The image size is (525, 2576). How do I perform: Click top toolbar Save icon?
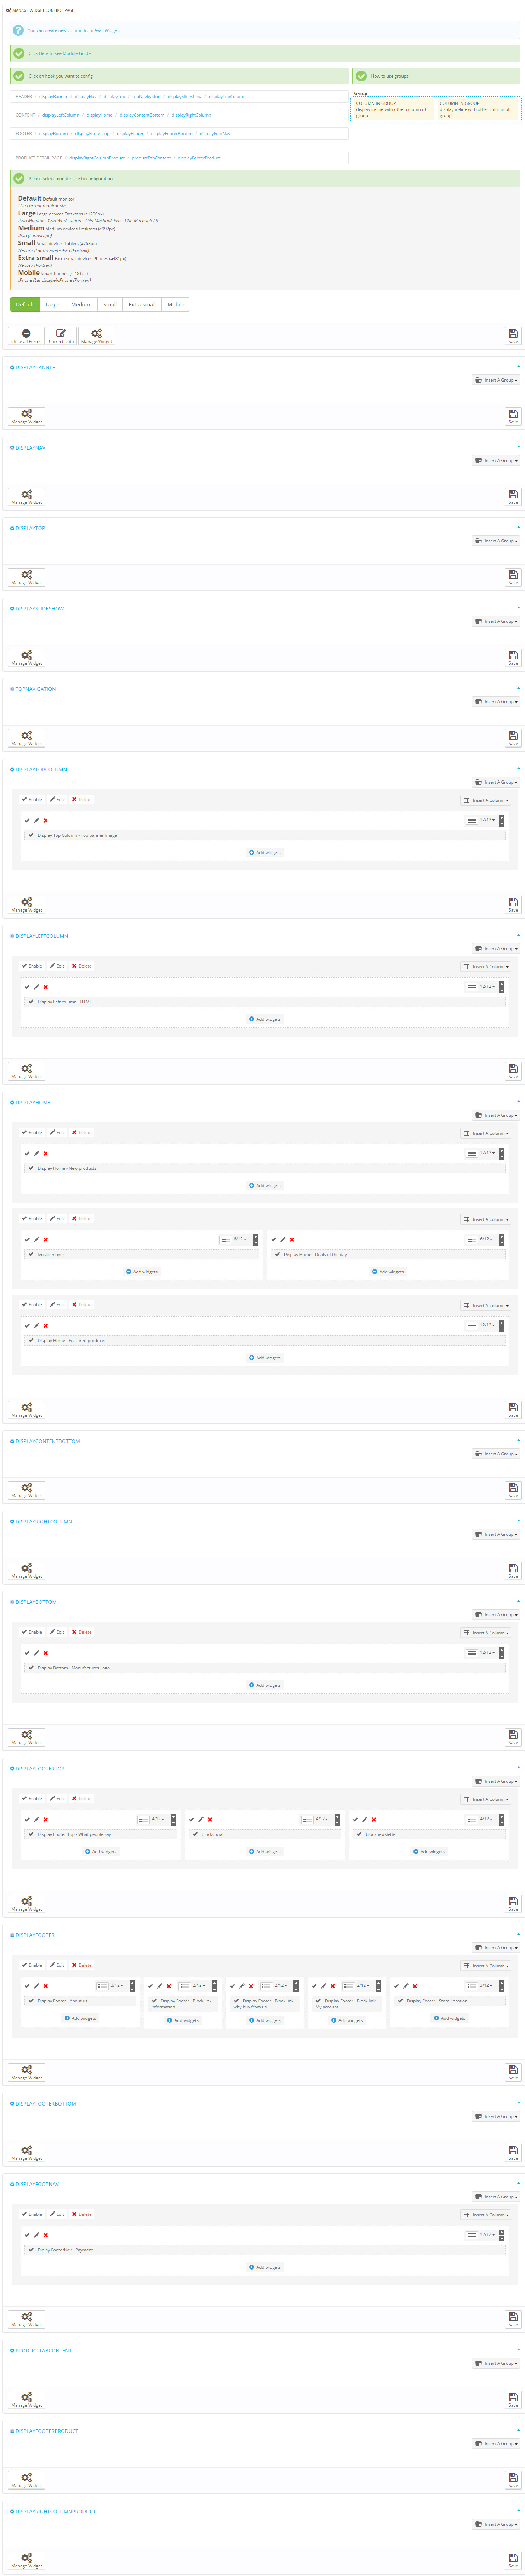(513, 336)
